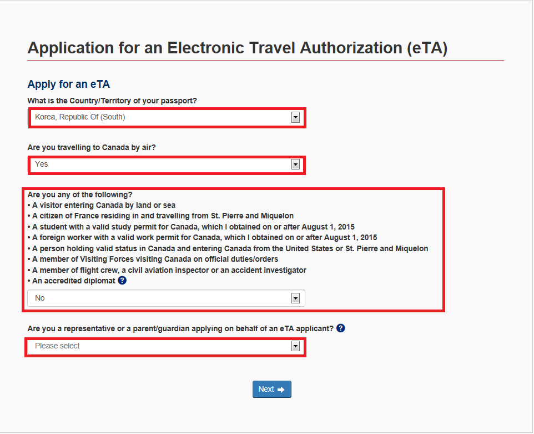Screen dimensions: 534x434
Task: Open the dropdown currently showing No
Action: (x=166, y=298)
